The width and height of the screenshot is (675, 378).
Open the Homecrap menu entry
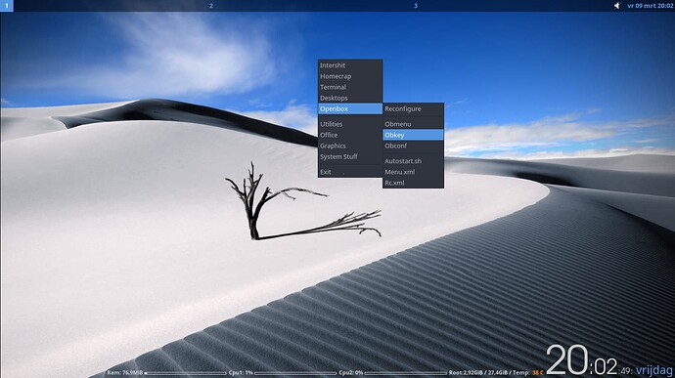(x=350, y=76)
